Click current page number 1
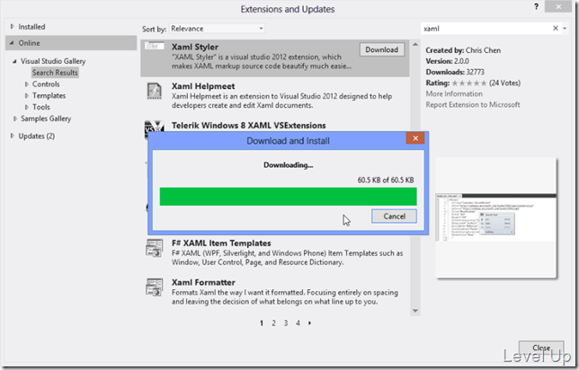 coord(262,323)
